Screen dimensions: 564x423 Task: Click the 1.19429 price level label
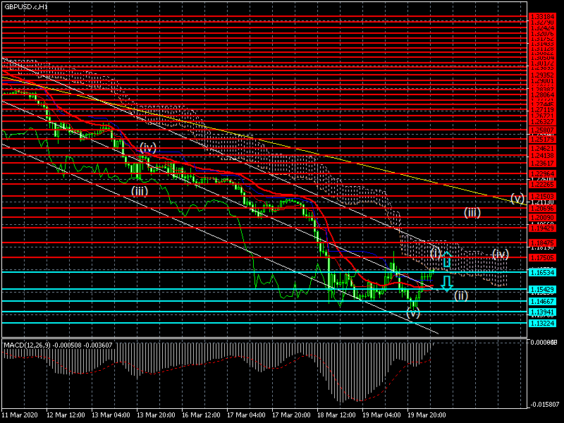[x=543, y=228]
